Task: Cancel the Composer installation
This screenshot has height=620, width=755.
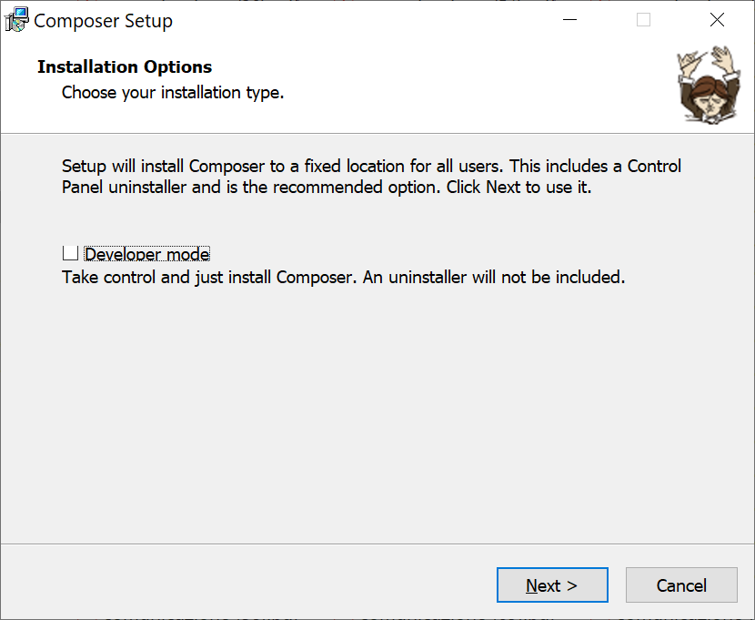Action: click(681, 584)
